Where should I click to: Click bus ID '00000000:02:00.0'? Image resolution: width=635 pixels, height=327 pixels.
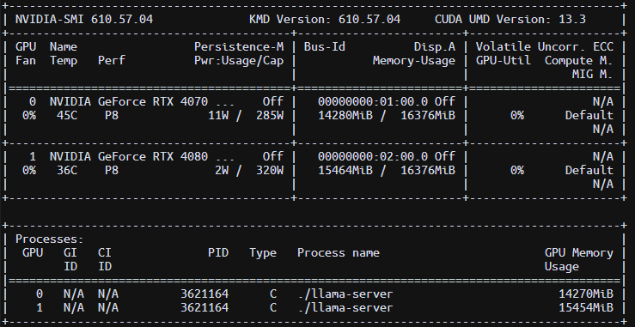tap(373, 156)
